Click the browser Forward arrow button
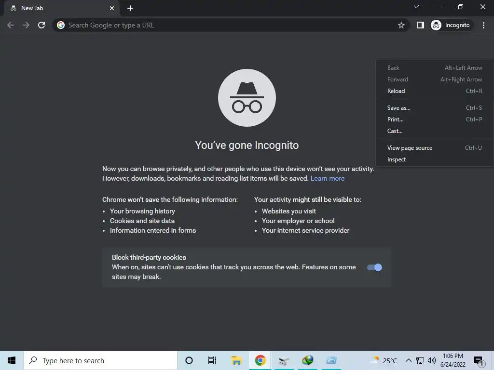Viewport: 494px width, 370px height. click(x=26, y=25)
